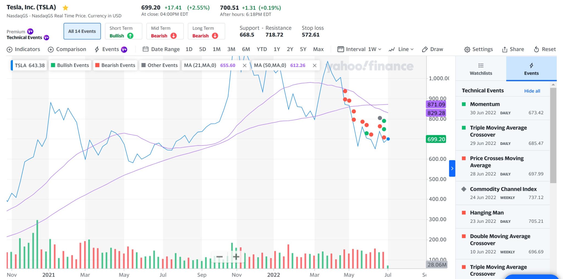Toggle Bearish Events legend
Viewport: 563px width, 279px height.
[x=115, y=65]
